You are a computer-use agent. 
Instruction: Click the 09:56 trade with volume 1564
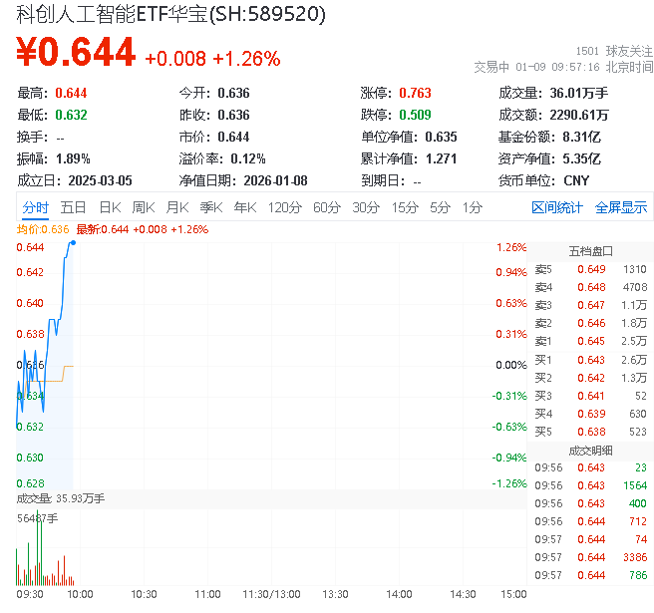590,485
